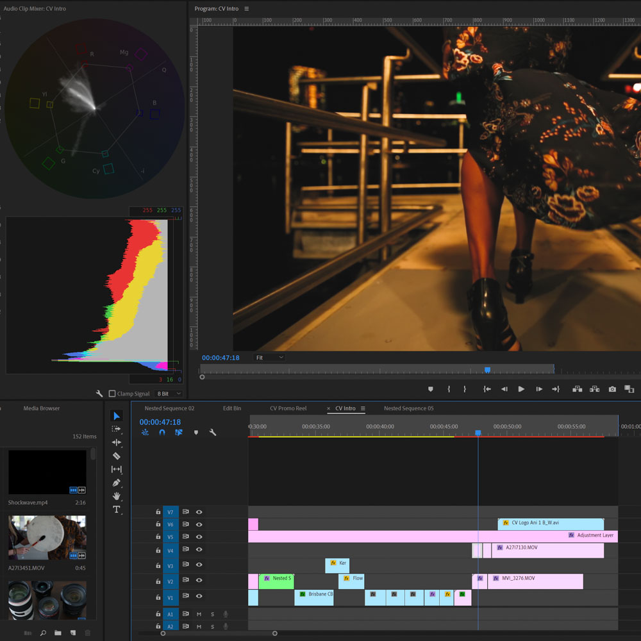Click the Mark In button

coord(448,389)
